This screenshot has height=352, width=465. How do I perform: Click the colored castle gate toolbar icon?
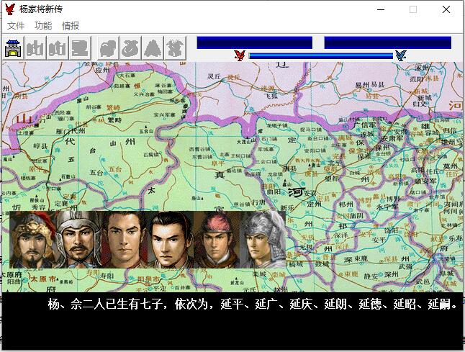pyautogui.click(x=14, y=48)
